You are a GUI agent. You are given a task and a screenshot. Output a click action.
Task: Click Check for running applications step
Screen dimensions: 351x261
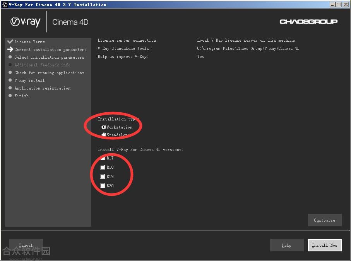click(49, 73)
